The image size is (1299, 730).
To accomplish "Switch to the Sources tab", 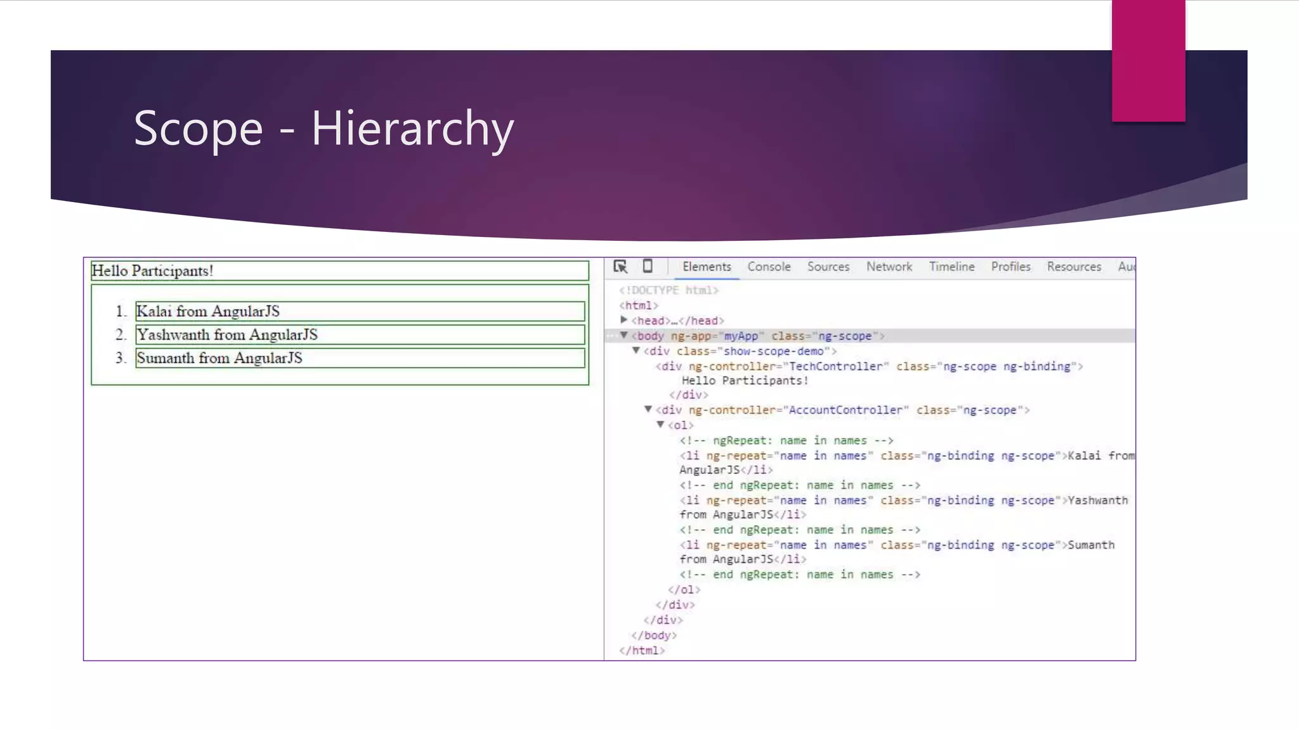I will pos(828,267).
